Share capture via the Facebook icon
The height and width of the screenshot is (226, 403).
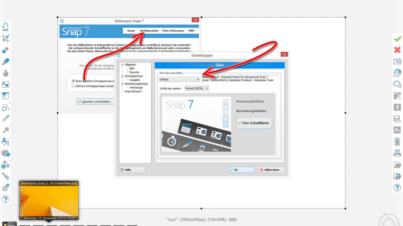pyautogui.click(x=397, y=107)
